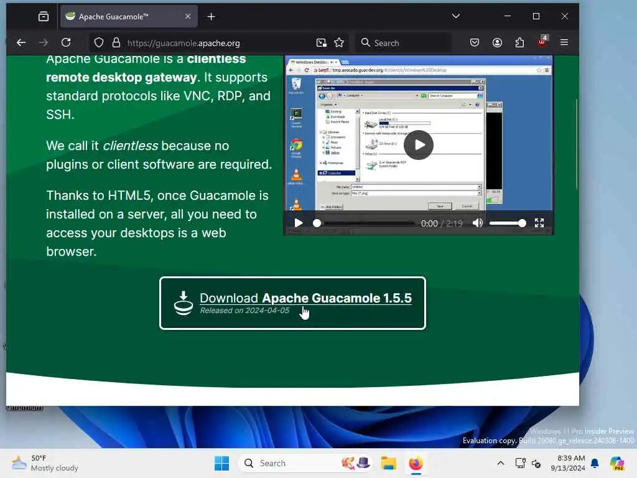The image size is (637, 478).
Task: Go forward with the forward arrow
Action: pos(44,43)
